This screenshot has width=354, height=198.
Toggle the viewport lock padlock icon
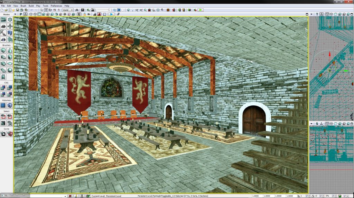[x=84, y=14]
